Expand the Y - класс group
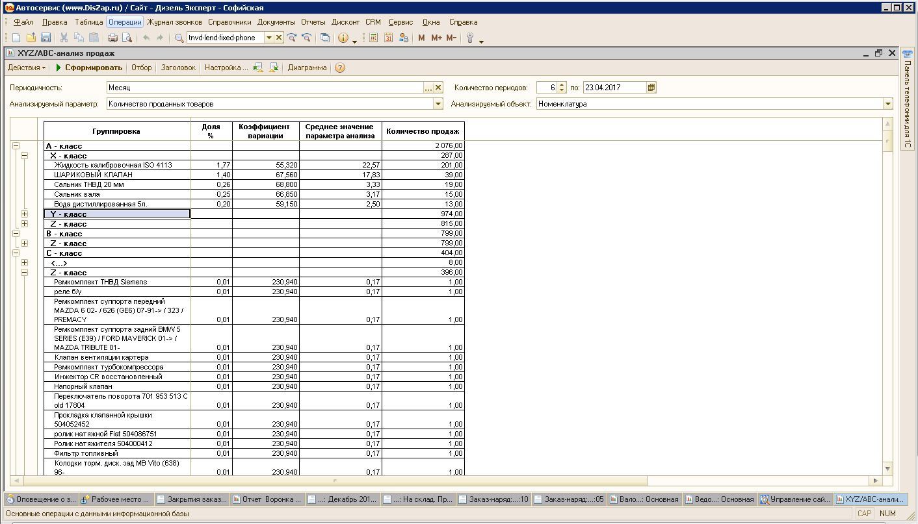 tap(24, 214)
